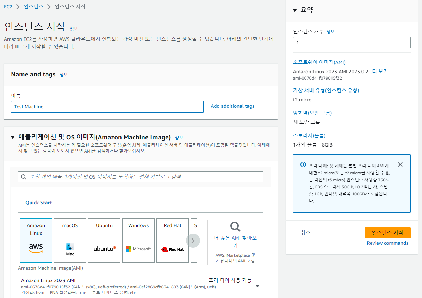Click the ami-0676d41f079015f32 ID in summary

pyautogui.click(x=317, y=78)
